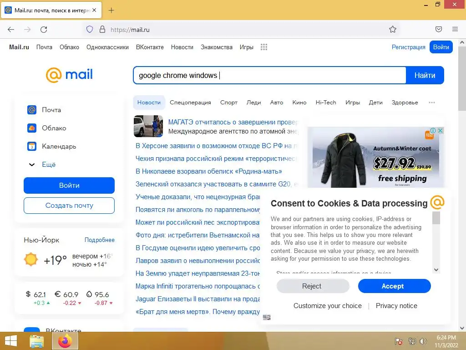Open Подробнее weather details link

[x=100, y=240]
